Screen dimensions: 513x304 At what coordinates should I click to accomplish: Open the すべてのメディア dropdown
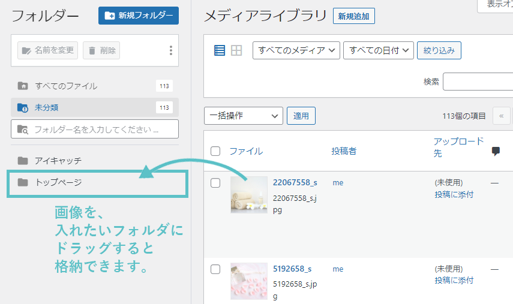[x=296, y=50]
